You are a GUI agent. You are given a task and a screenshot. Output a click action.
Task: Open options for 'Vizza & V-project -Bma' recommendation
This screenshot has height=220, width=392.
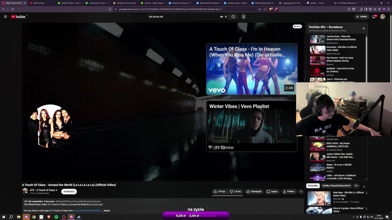[366, 209]
